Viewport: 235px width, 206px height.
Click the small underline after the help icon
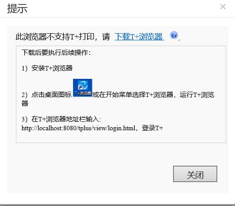click(x=179, y=40)
